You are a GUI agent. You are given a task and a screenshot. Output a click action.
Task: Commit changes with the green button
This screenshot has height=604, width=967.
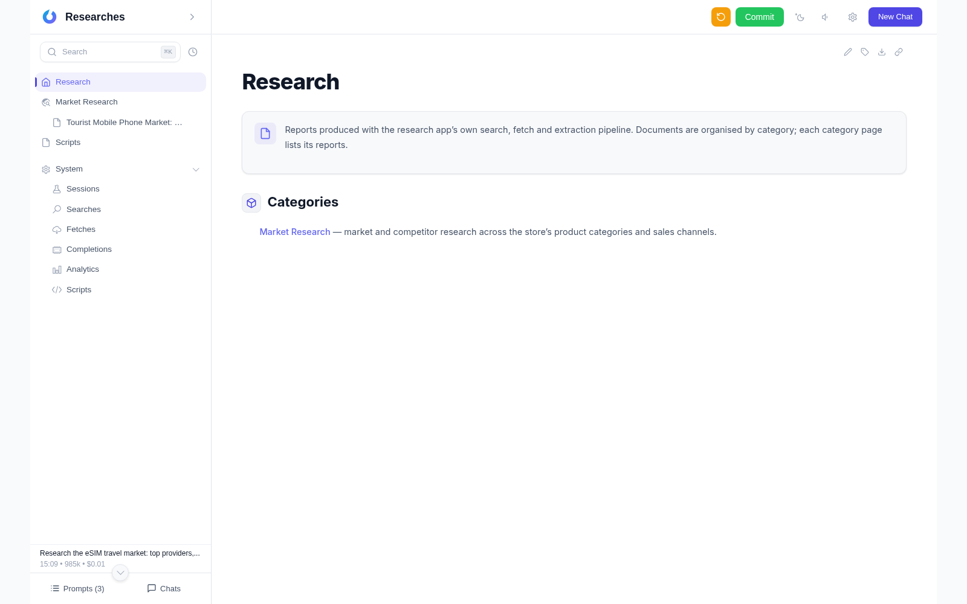(760, 17)
